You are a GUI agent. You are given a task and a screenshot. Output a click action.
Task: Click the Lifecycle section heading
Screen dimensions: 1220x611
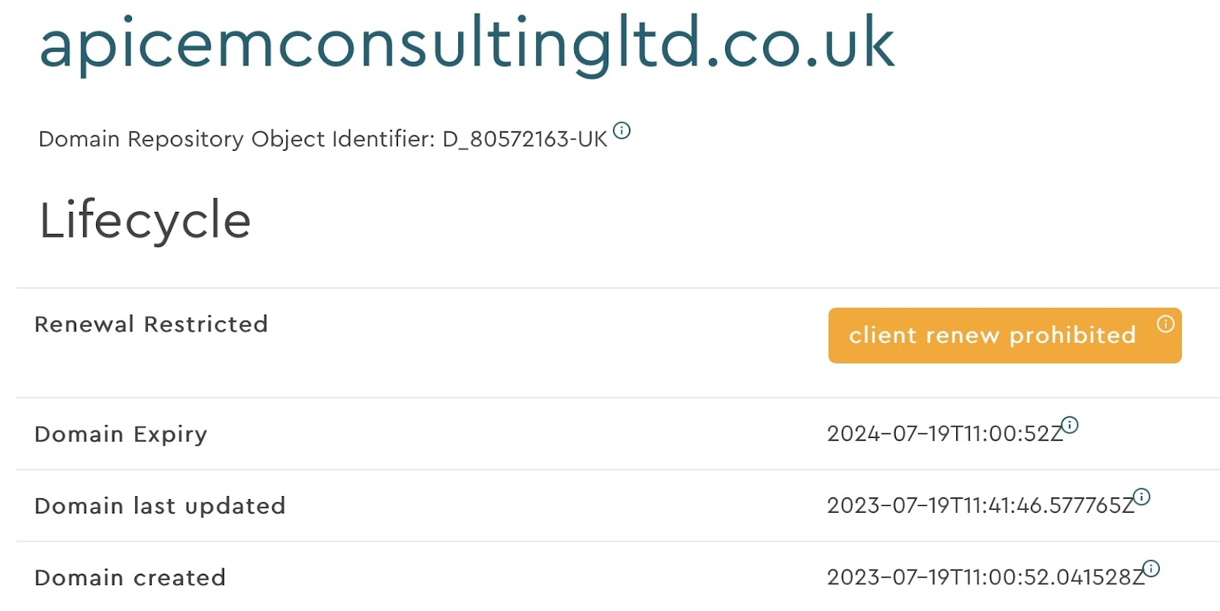(x=145, y=220)
